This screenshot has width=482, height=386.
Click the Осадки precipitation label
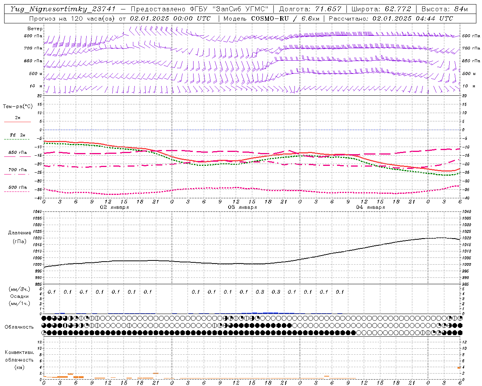point(20,296)
